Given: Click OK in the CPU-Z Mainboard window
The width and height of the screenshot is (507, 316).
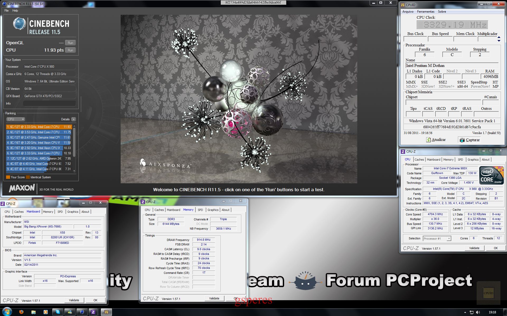Looking at the screenshot, I should [95, 300].
